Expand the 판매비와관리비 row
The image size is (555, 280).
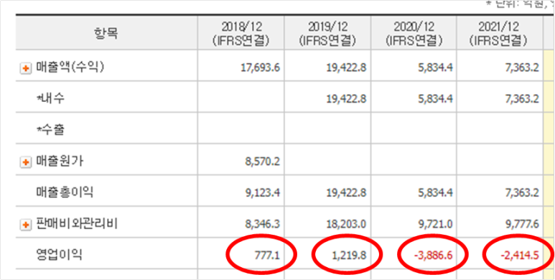25,225
